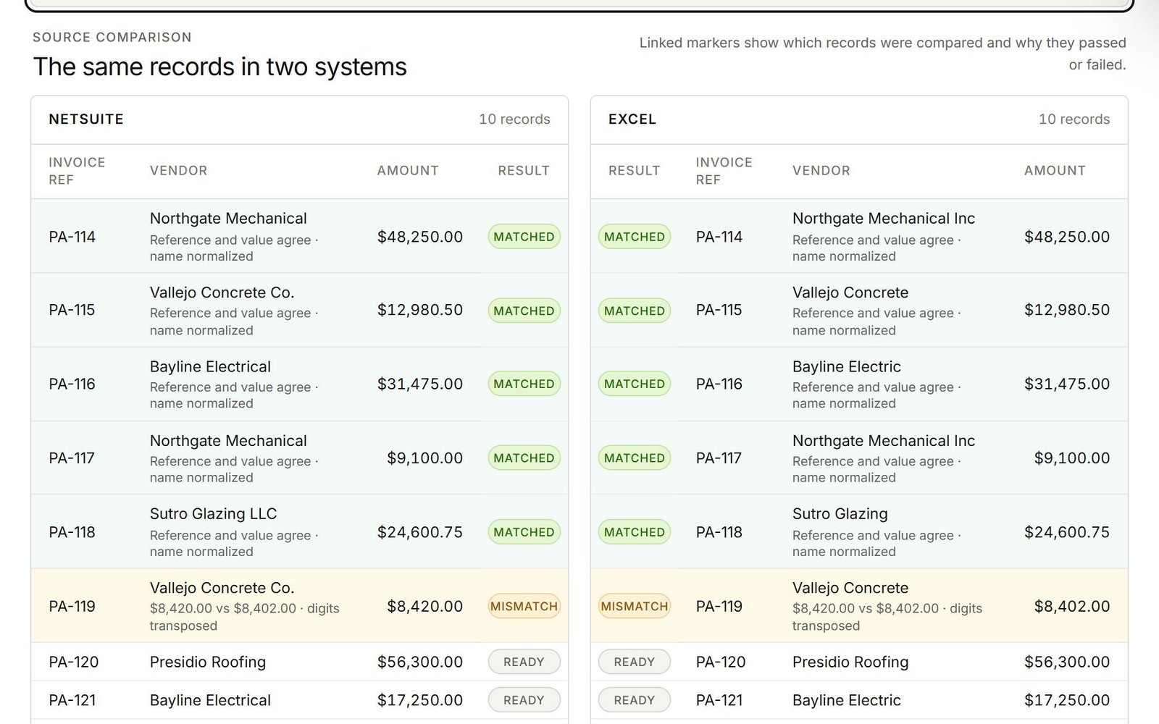Click MATCHED badge for Excel PA-114
This screenshot has width=1159, height=724.
click(x=635, y=237)
